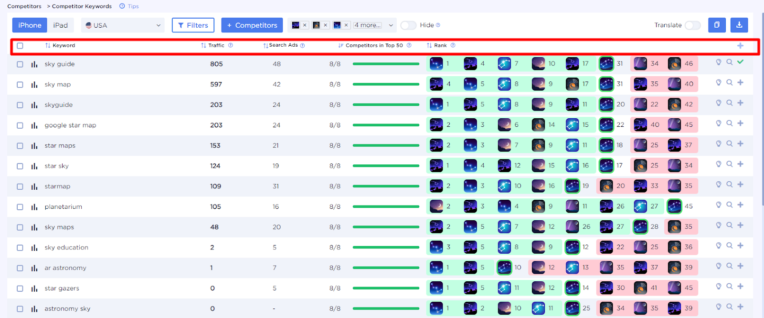Viewport: 764px width, 318px height.
Task: Check the star sky row checkbox
Action: 20,166
